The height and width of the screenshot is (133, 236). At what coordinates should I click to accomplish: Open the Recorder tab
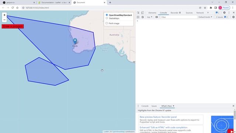176,13
